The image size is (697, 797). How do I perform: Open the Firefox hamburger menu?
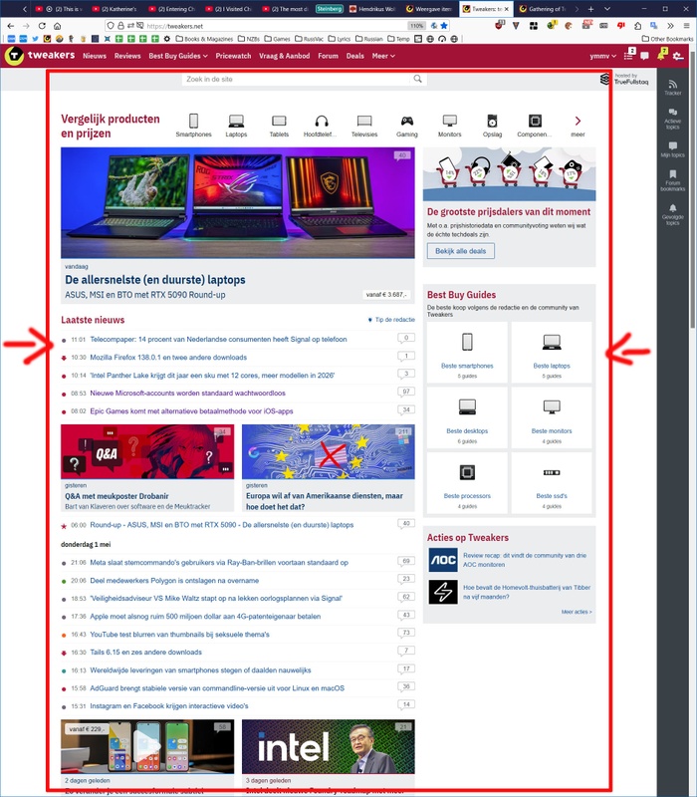tap(686, 26)
